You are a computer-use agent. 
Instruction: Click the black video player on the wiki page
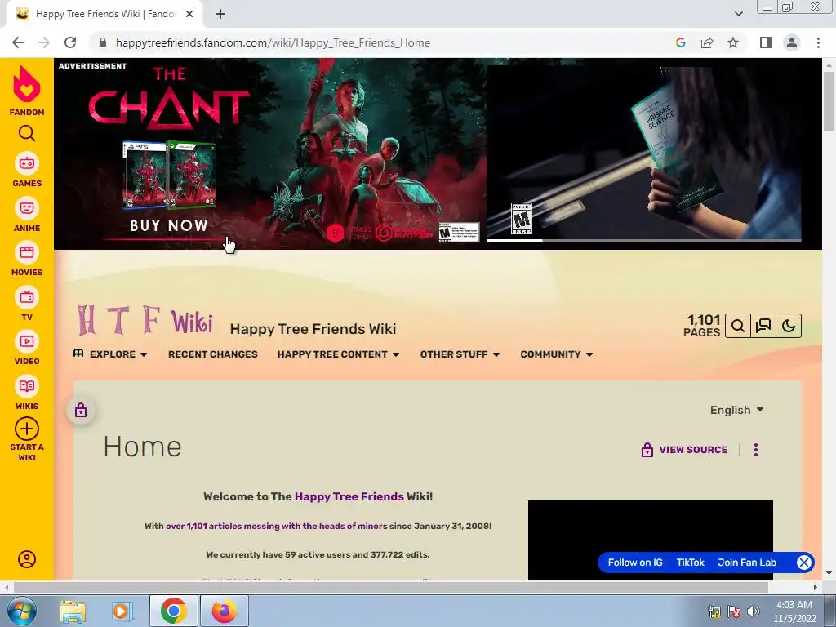tap(651, 540)
